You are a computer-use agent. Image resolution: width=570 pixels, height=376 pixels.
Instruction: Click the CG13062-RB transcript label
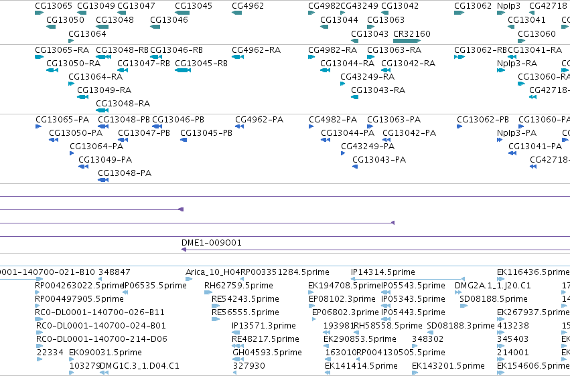(x=480, y=50)
